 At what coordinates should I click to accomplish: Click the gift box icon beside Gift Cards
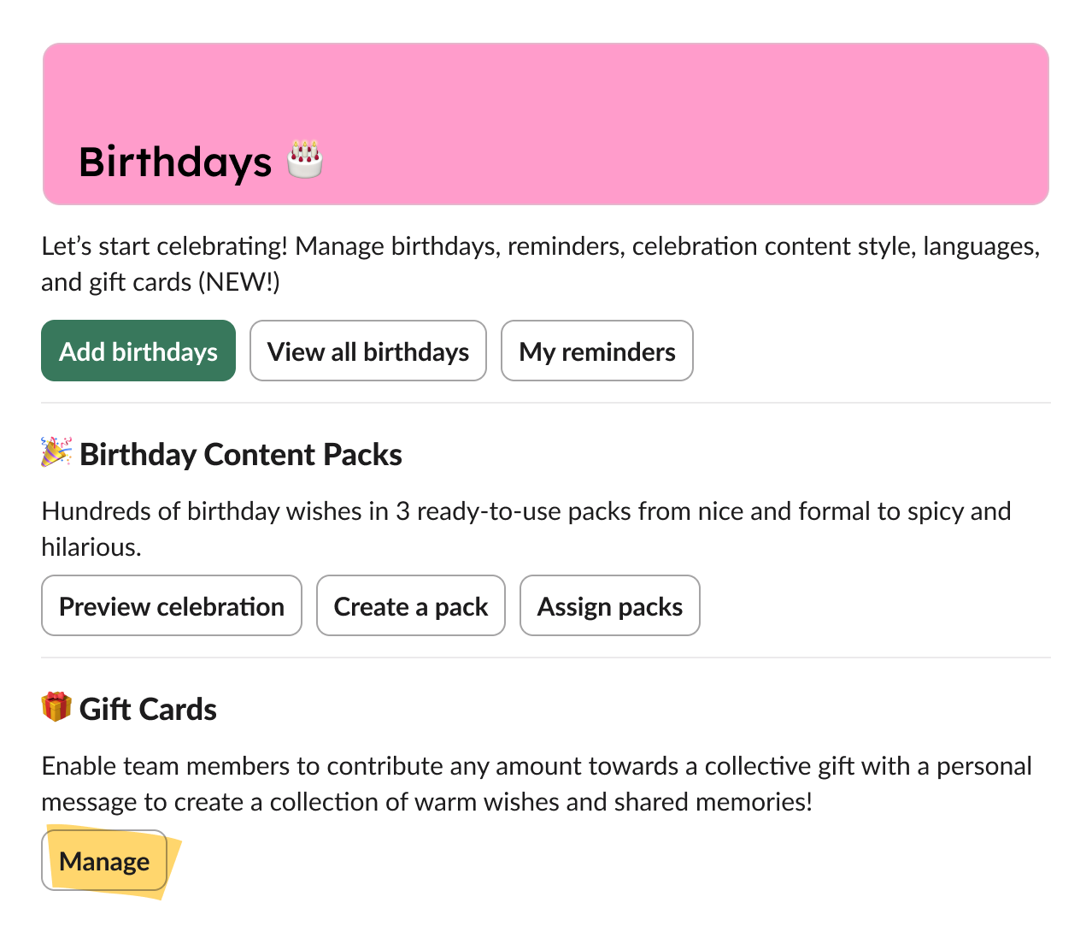click(x=55, y=707)
